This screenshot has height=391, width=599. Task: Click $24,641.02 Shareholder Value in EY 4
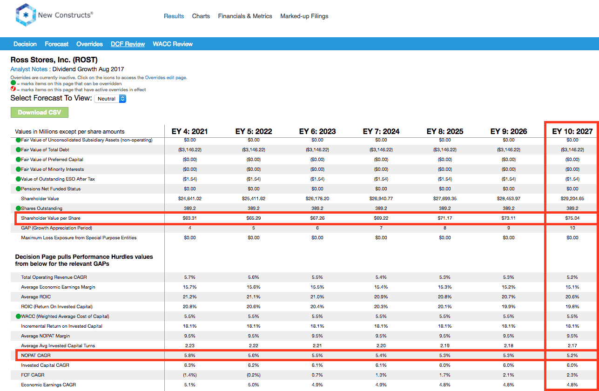190,199
